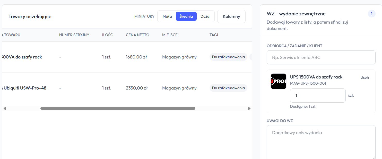The image size is (382, 159).
Task: Focus the Odbiorca / Zadanie / Klient field
Action: (321, 57)
